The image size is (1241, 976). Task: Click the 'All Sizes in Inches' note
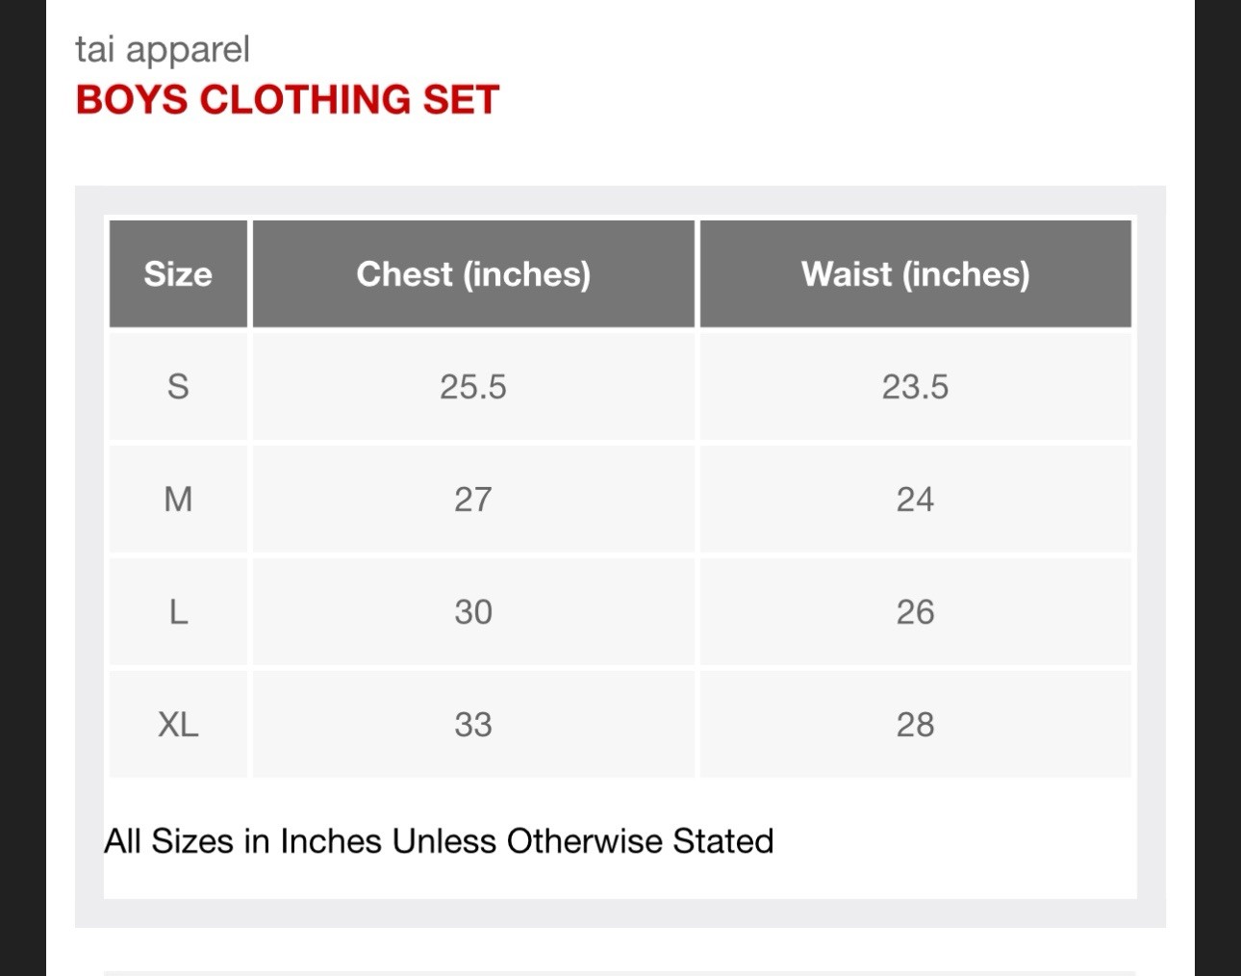(439, 841)
